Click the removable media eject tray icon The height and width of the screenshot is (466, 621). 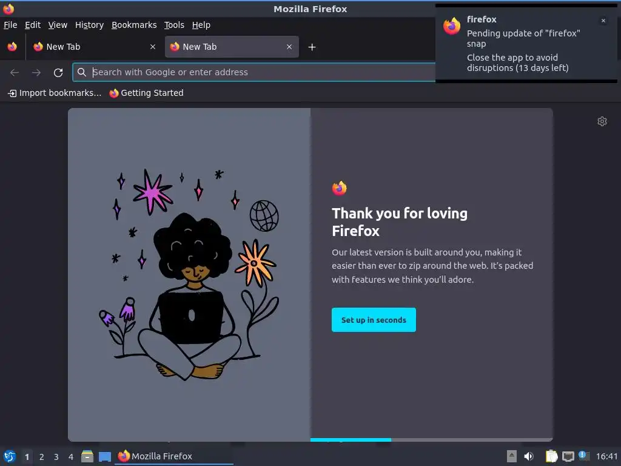(x=512, y=456)
